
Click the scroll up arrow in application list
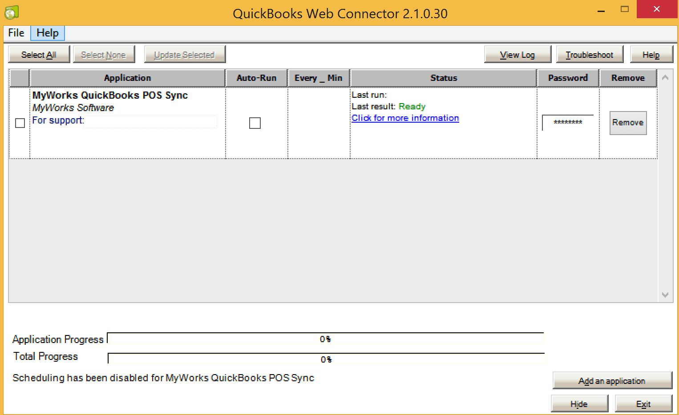665,78
